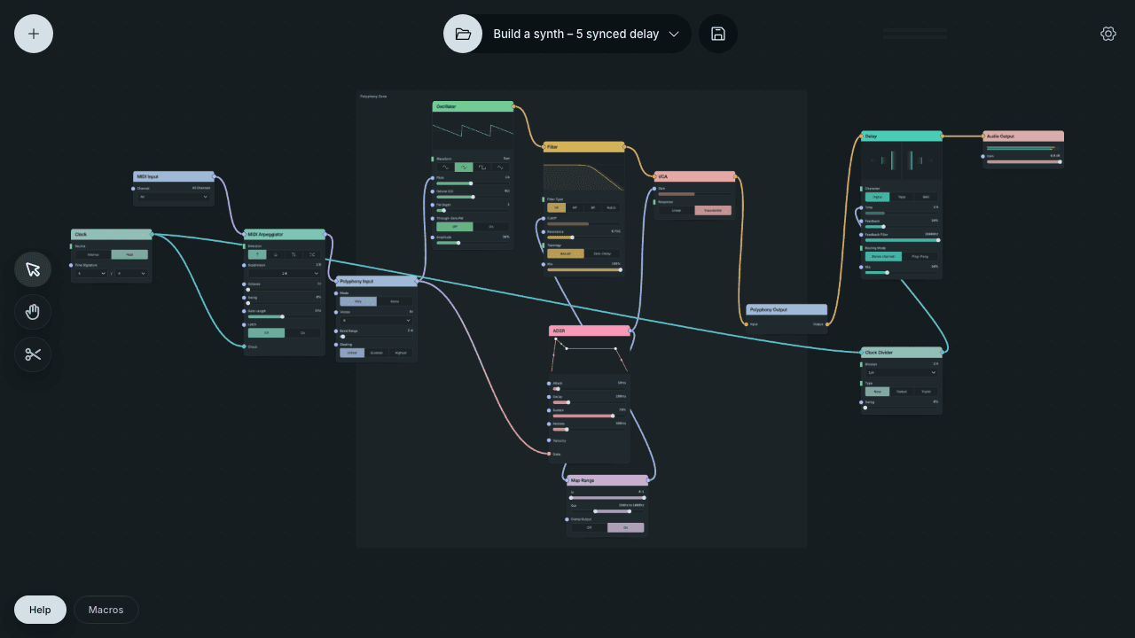Image resolution: width=1135 pixels, height=638 pixels.
Task: Set arpeggiator direction to down arrow
Action: [x=276, y=254]
